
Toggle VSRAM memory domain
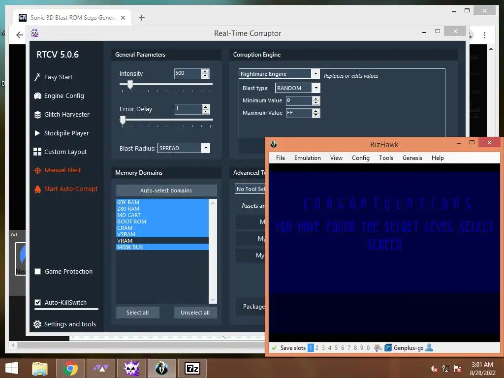[x=162, y=234]
